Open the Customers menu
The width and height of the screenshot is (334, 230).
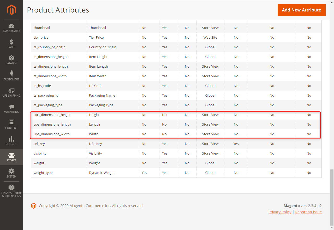click(x=11, y=76)
